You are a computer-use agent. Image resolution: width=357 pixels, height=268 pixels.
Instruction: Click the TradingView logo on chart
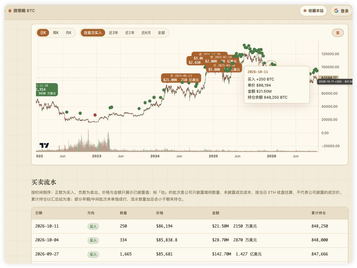[44, 145]
